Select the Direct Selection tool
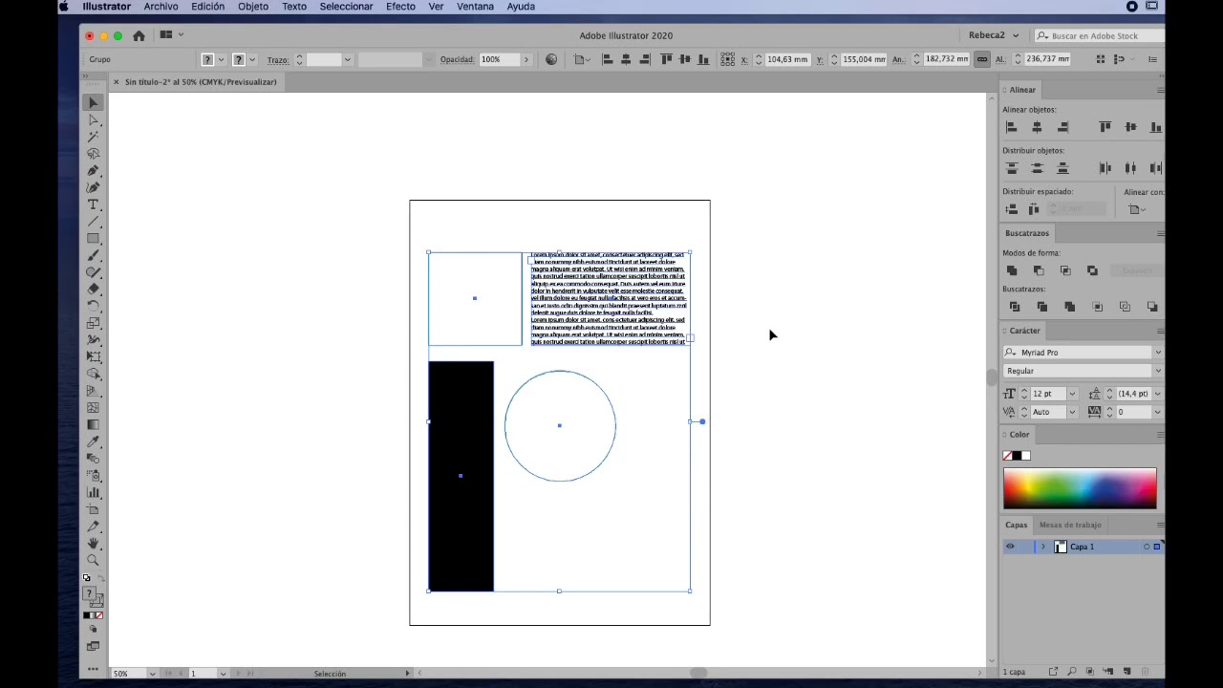The height and width of the screenshot is (688, 1223). point(93,120)
